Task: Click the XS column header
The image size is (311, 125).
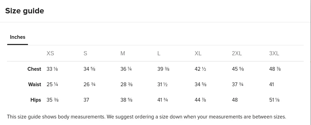Action: point(50,53)
